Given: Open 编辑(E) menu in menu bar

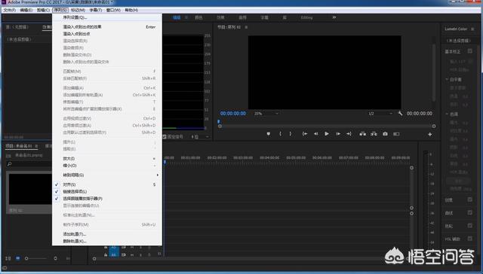Looking at the screenshot, I should (x=26, y=10).
